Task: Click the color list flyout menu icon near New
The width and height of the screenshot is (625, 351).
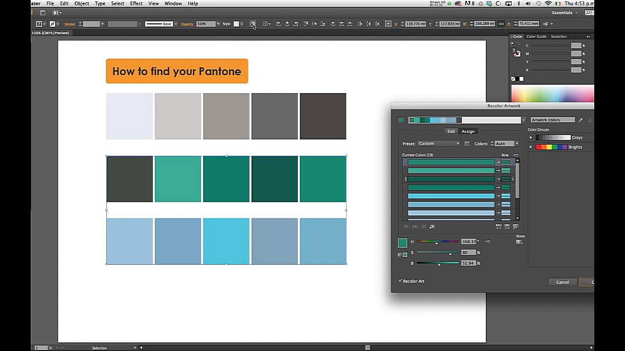Action: click(x=516, y=155)
